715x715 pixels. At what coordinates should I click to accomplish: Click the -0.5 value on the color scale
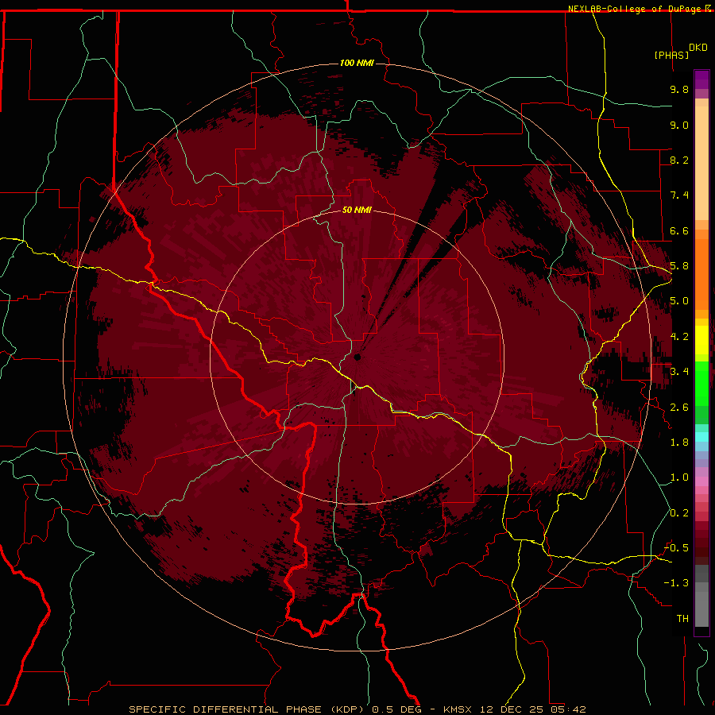coord(676,548)
